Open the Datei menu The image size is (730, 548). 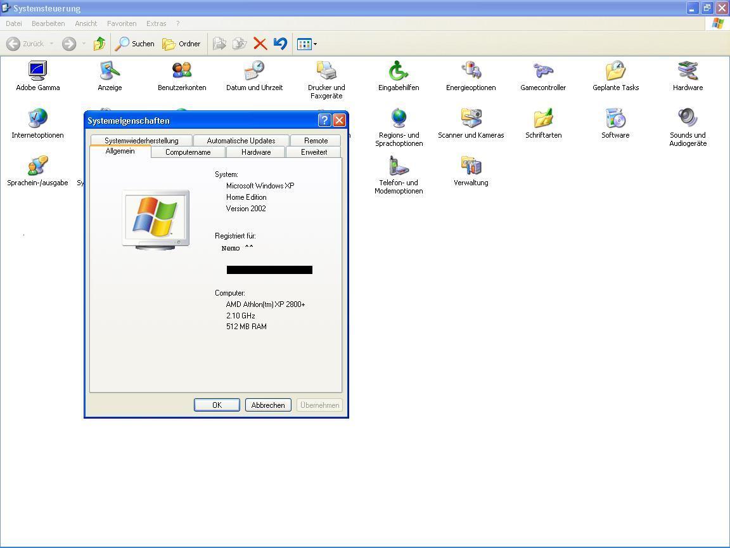[14, 23]
